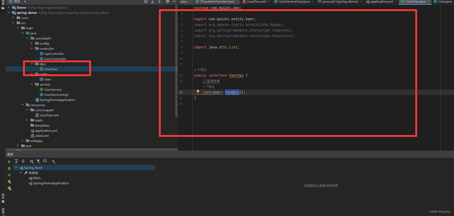Collapse the java source folder
This screenshot has width=454, height=216.
pos(23,33)
